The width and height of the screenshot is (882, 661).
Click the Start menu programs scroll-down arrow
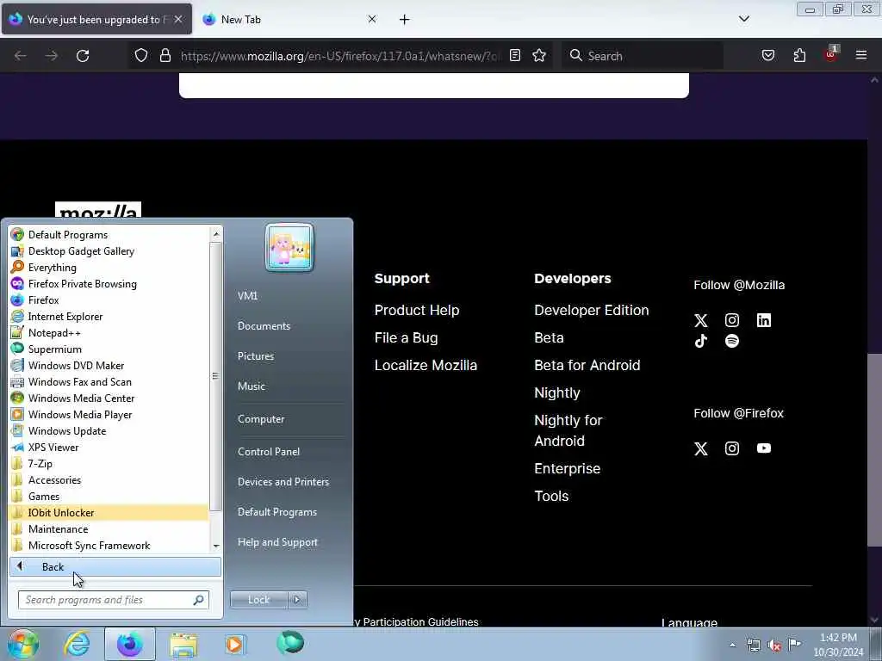[x=216, y=547]
